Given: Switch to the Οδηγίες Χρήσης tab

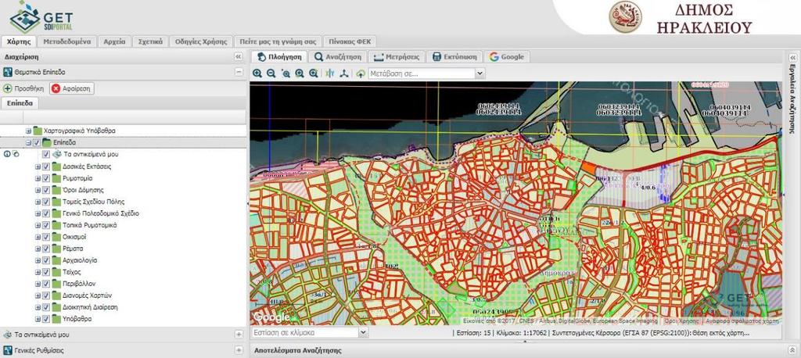Looking at the screenshot, I should tap(201, 42).
